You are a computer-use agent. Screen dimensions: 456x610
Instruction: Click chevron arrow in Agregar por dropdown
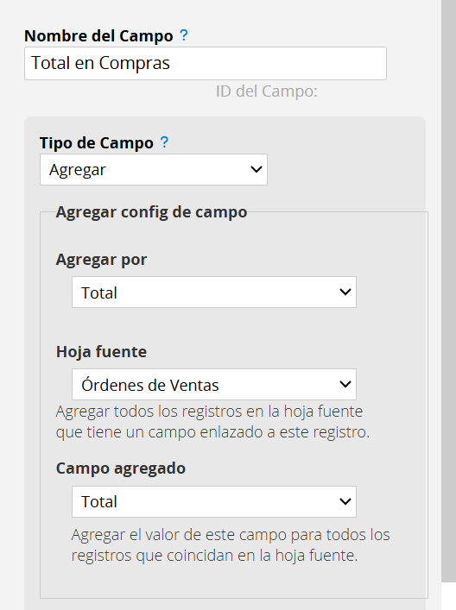pos(345,292)
